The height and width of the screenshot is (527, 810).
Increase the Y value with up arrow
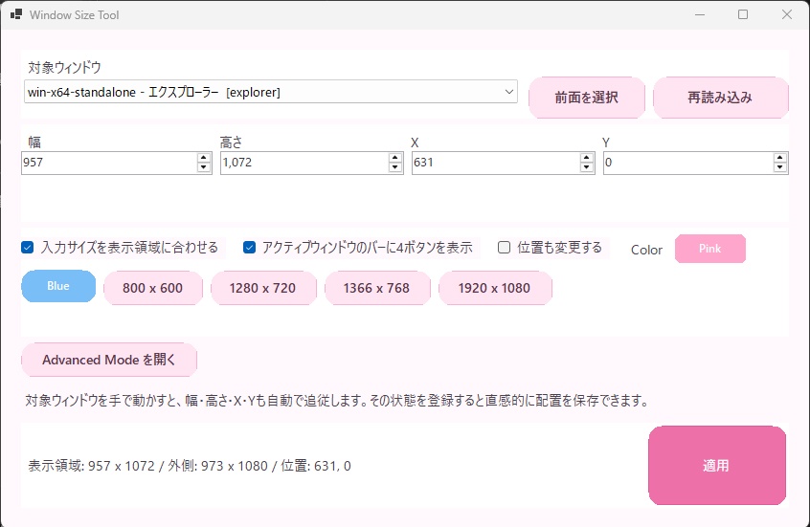click(x=780, y=158)
